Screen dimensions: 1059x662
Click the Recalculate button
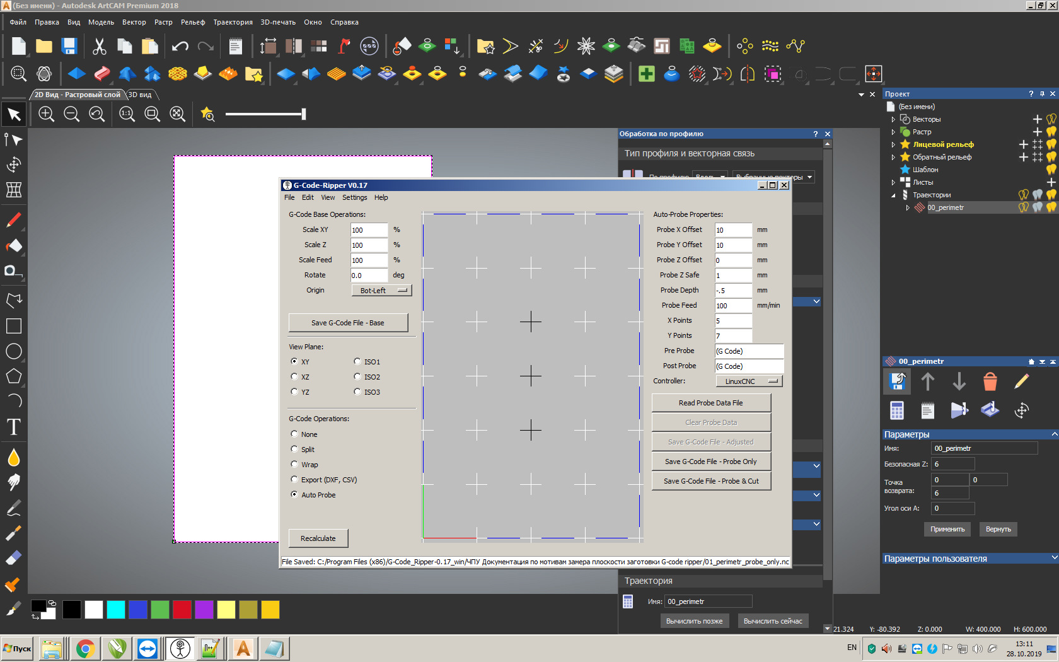pyautogui.click(x=318, y=538)
